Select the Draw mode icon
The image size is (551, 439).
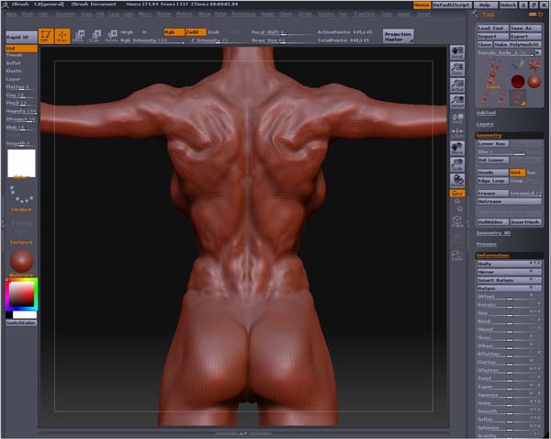(x=62, y=35)
